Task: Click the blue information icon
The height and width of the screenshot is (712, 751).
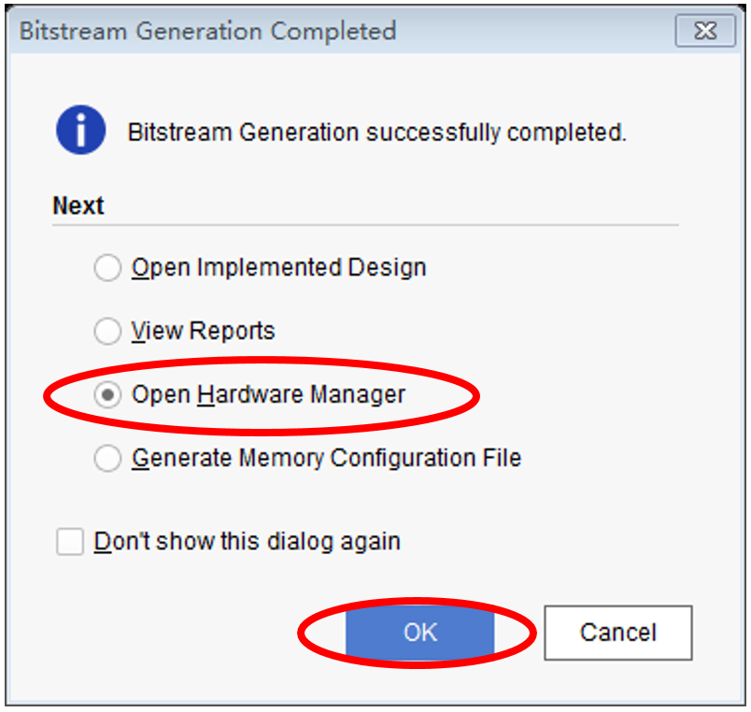Action: (81, 129)
